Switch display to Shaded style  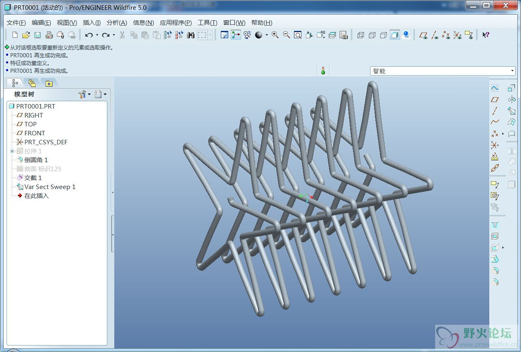coord(395,35)
